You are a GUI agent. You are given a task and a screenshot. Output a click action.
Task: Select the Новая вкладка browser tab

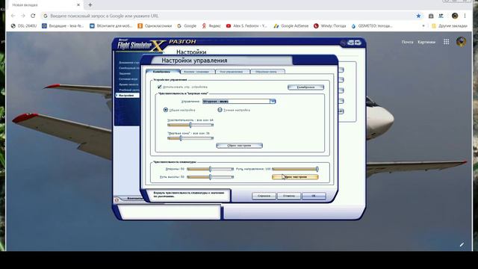point(44,5)
